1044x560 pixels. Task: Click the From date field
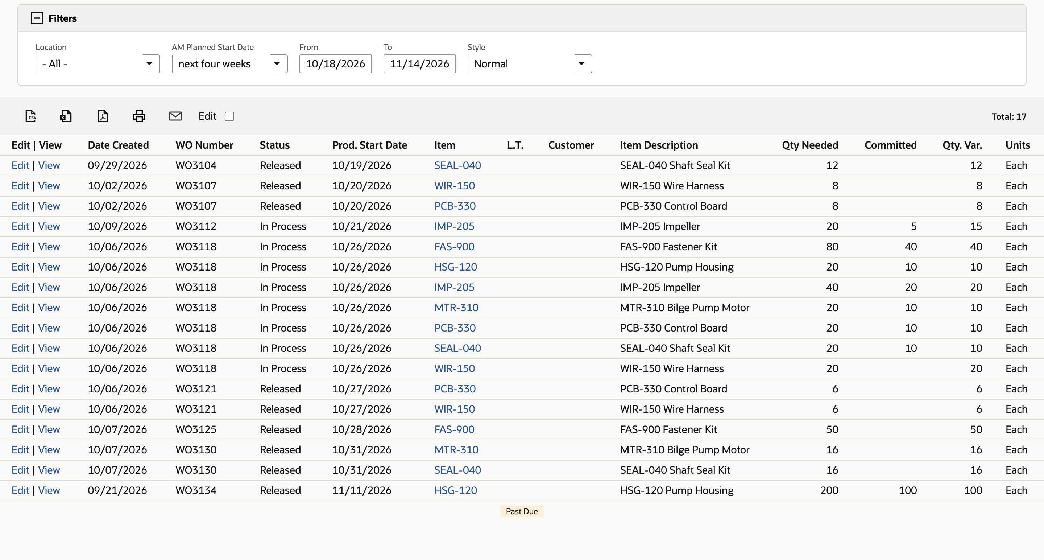tap(335, 64)
